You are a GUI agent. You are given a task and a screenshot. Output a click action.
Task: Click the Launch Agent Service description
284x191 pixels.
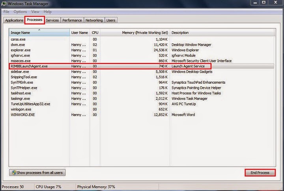(x=188, y=66)
